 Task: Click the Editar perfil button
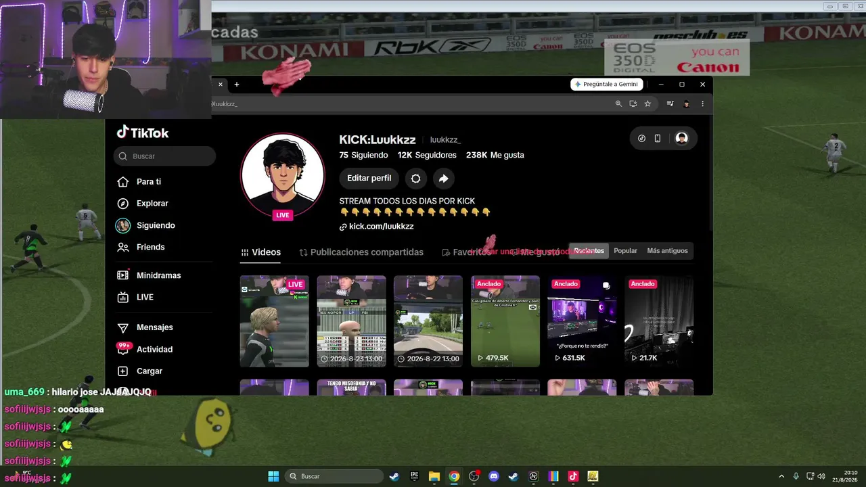point(369,178)
